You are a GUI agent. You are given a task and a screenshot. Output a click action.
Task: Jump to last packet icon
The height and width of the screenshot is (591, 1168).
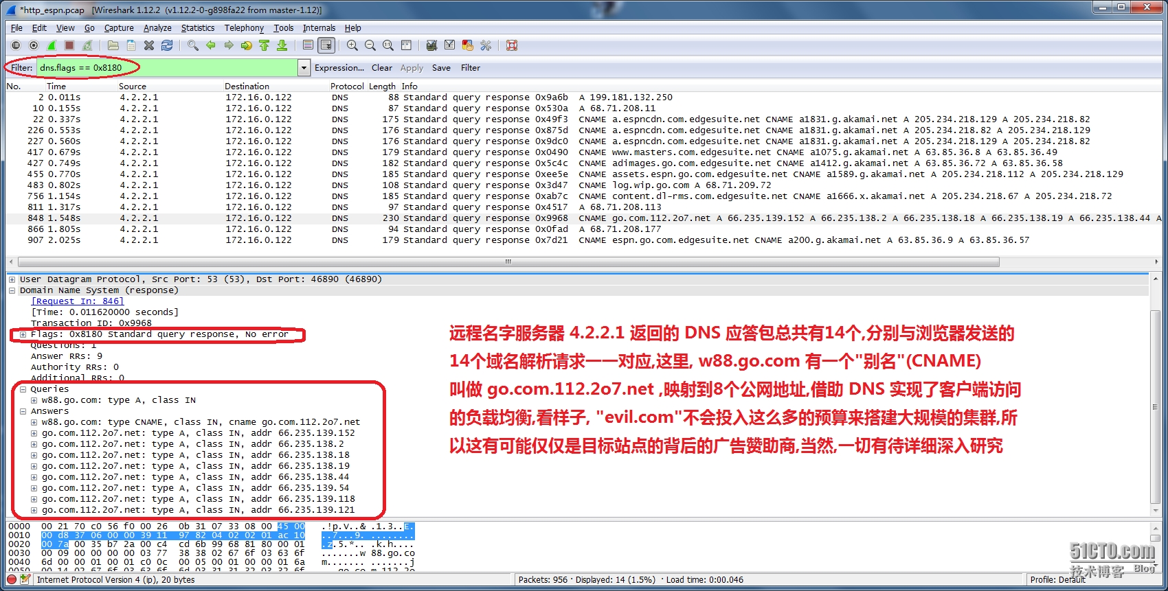(x=282, y=45)
